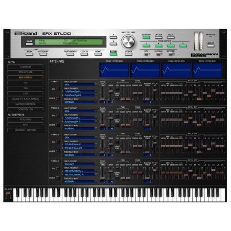
Task: Flip the REVERB on/off switch
Action: point(171,54)
